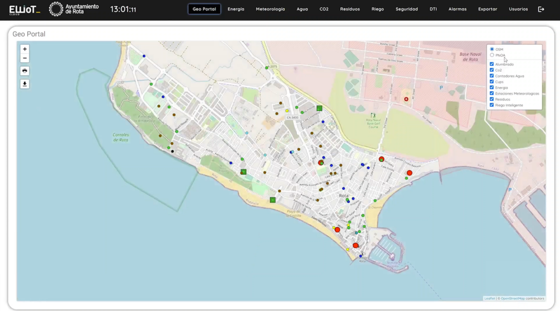Click green square marker near Playa de la Costilla
Image resolution: width=560 pixels, height=311 pixels.
(272, 200)
